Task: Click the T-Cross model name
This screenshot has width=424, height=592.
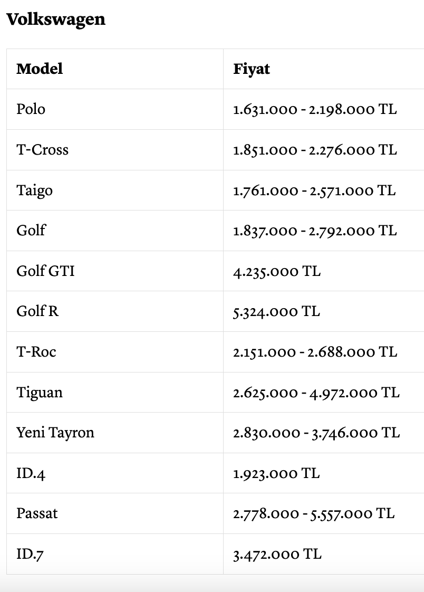Action: pyautogui.click(x=43, y=149)
